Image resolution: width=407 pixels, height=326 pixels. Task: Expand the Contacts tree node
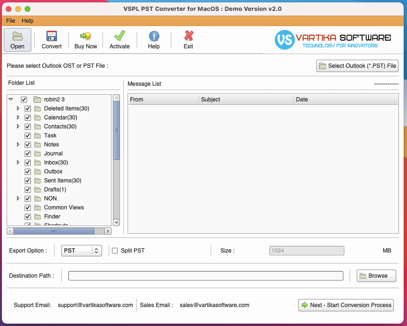[x=18, y=127]
